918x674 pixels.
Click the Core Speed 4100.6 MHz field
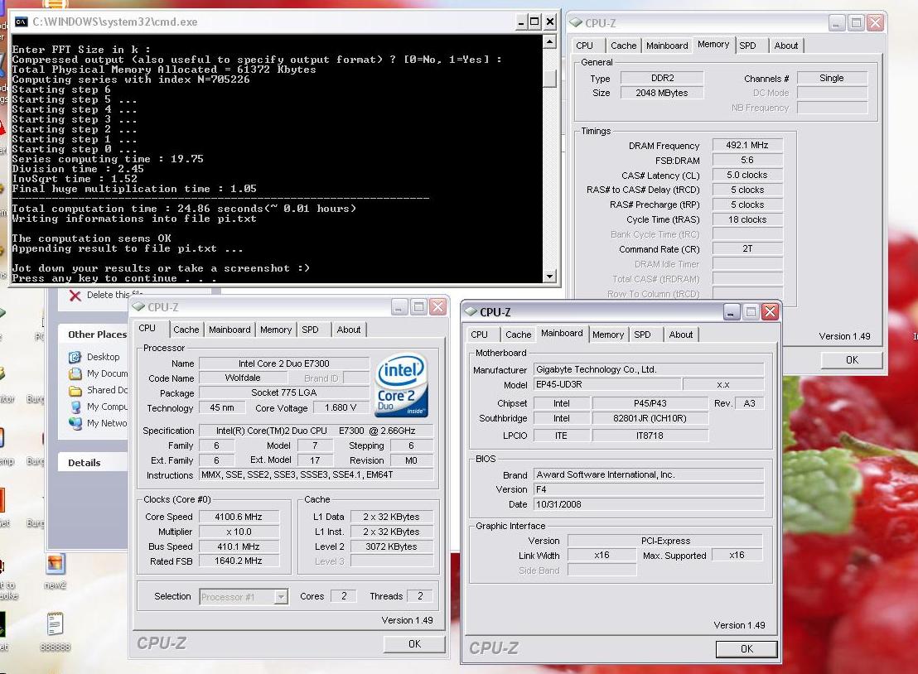click(x=239, y=518)
